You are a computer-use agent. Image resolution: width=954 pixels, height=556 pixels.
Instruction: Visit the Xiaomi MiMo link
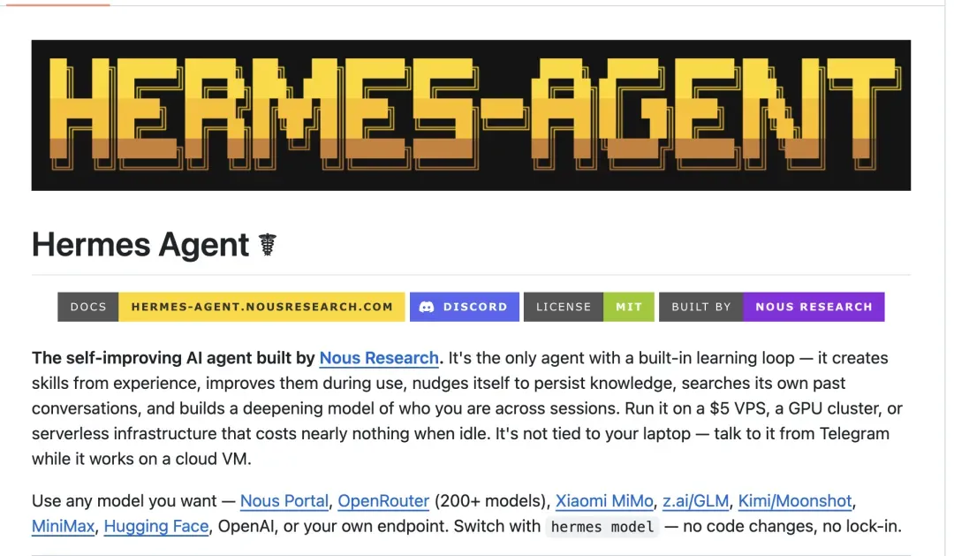(x=604, y=501)
